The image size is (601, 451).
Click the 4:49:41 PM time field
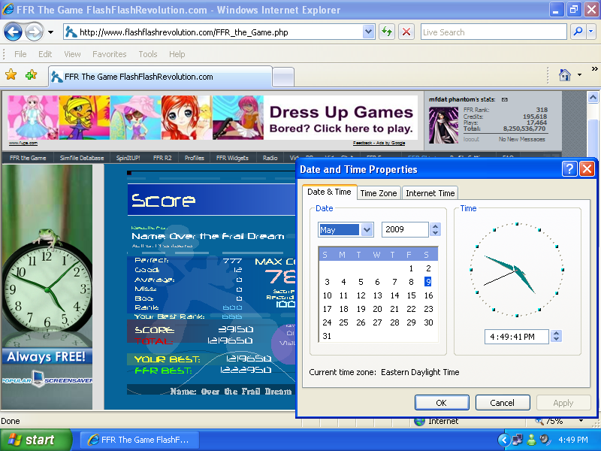tap(515, 337)
